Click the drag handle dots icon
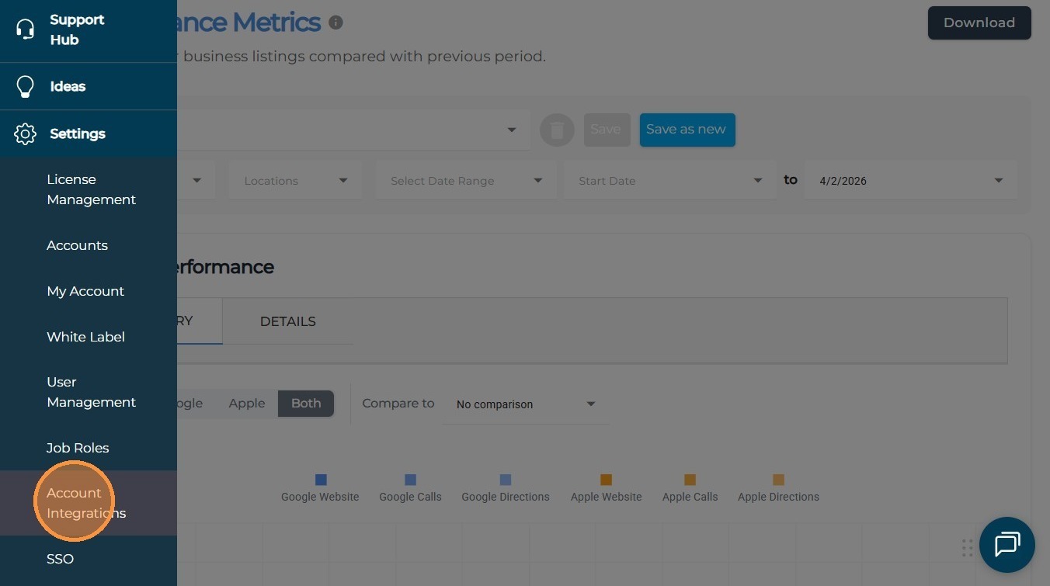This screenshot has width=1050, height=586. pos(967,548)
